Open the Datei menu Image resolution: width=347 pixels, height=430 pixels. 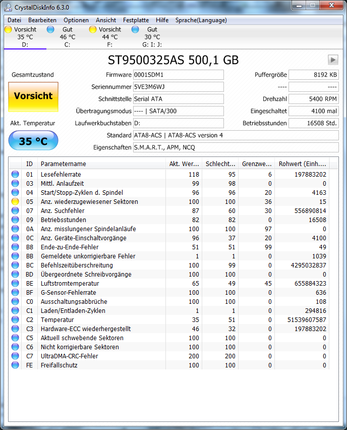(x=14, y=20)
